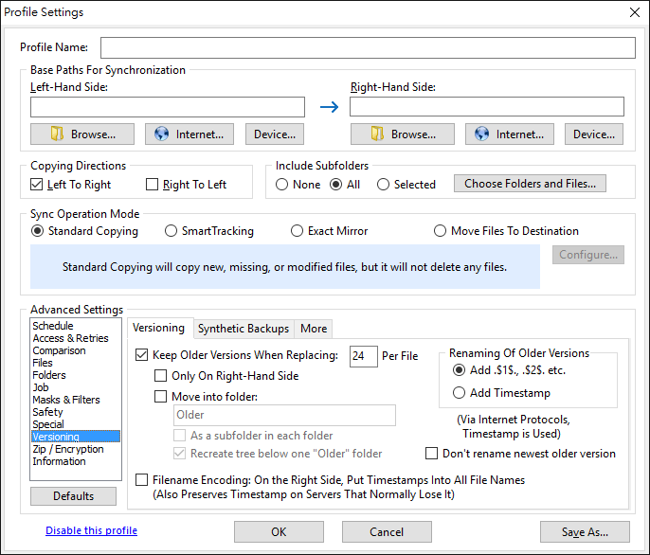The height and width of the screenshot is (555, 650).
Task: Click into the Profile Name field
Action: click(x=368, y=47)
